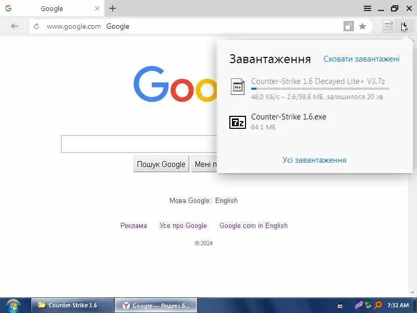Click the Пошук Google button
Image resolution: width=417 pixels, height=313 pixels.
click(x=161, y=164)
